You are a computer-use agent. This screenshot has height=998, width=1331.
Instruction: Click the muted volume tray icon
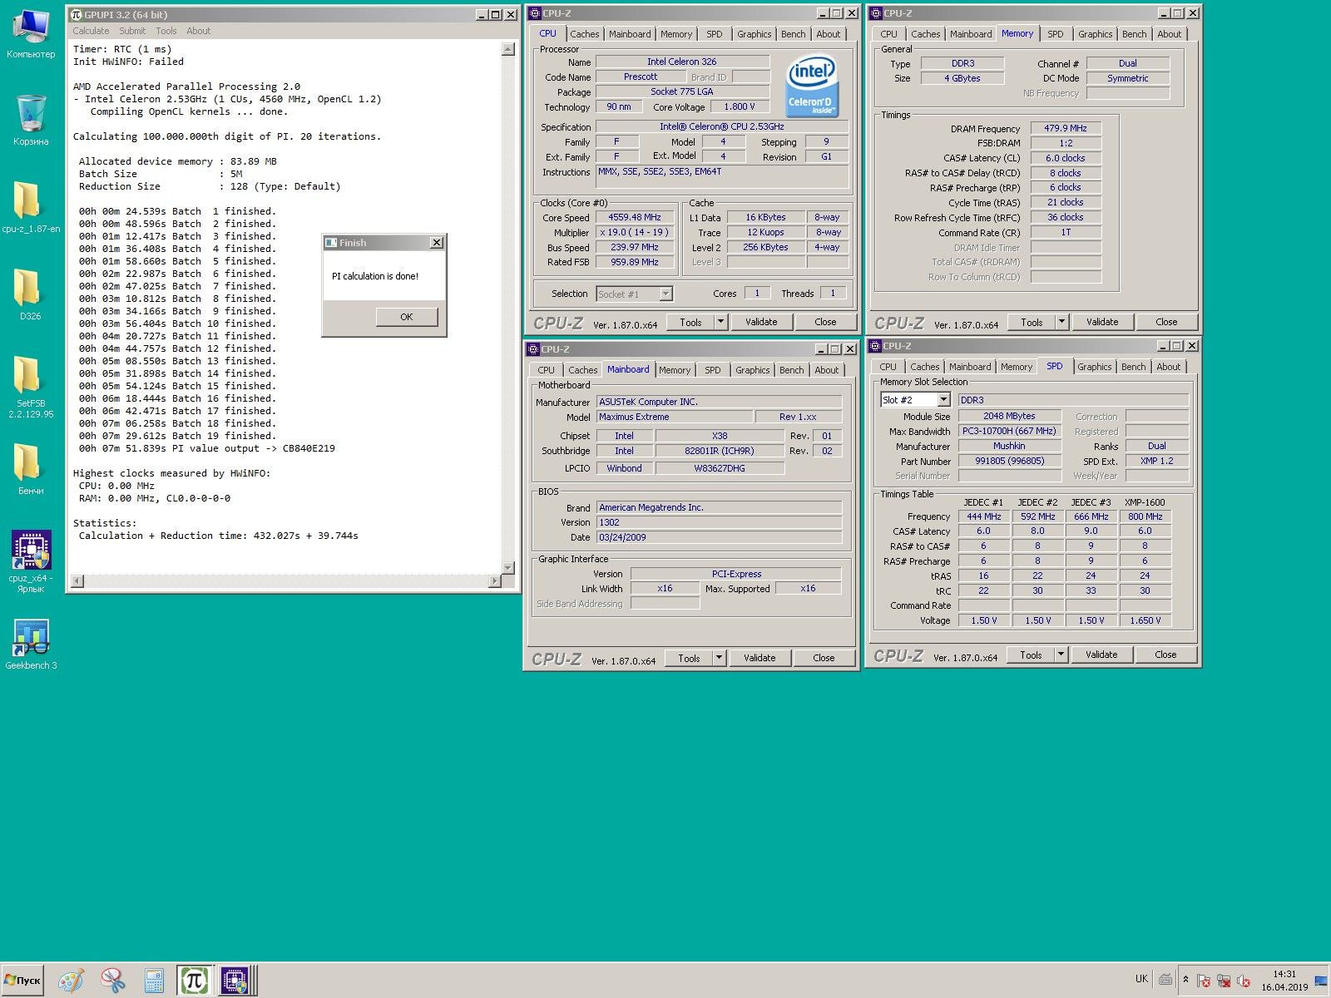click(x=1244, y=981)
